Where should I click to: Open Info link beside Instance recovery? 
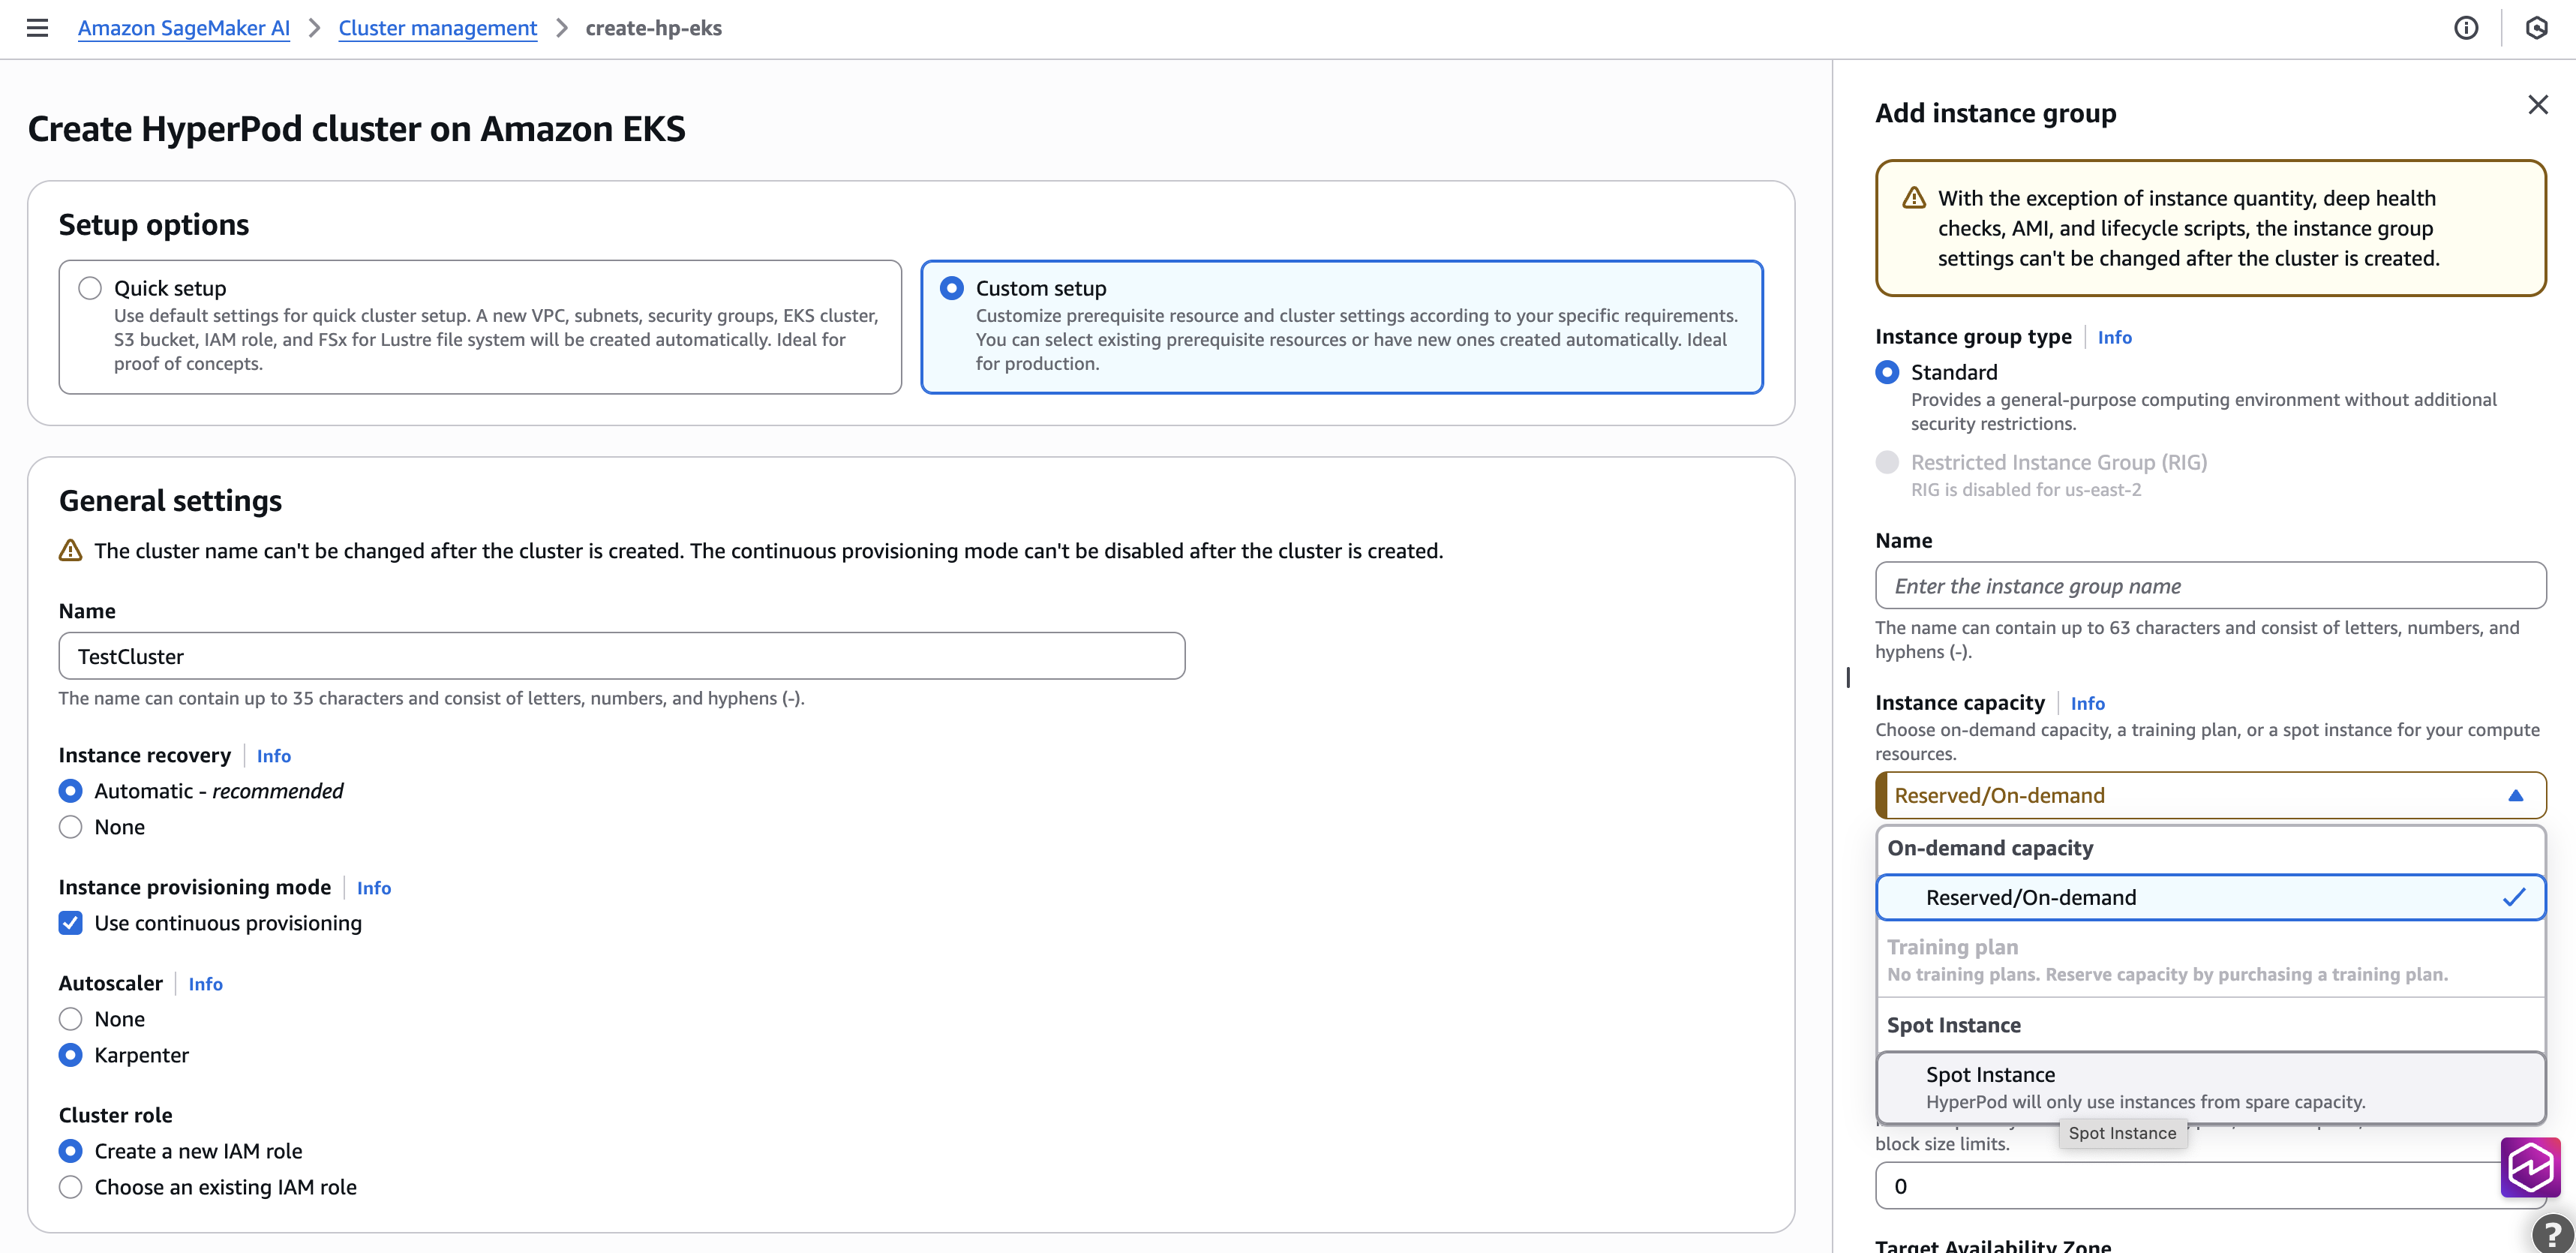click(273, 756)
